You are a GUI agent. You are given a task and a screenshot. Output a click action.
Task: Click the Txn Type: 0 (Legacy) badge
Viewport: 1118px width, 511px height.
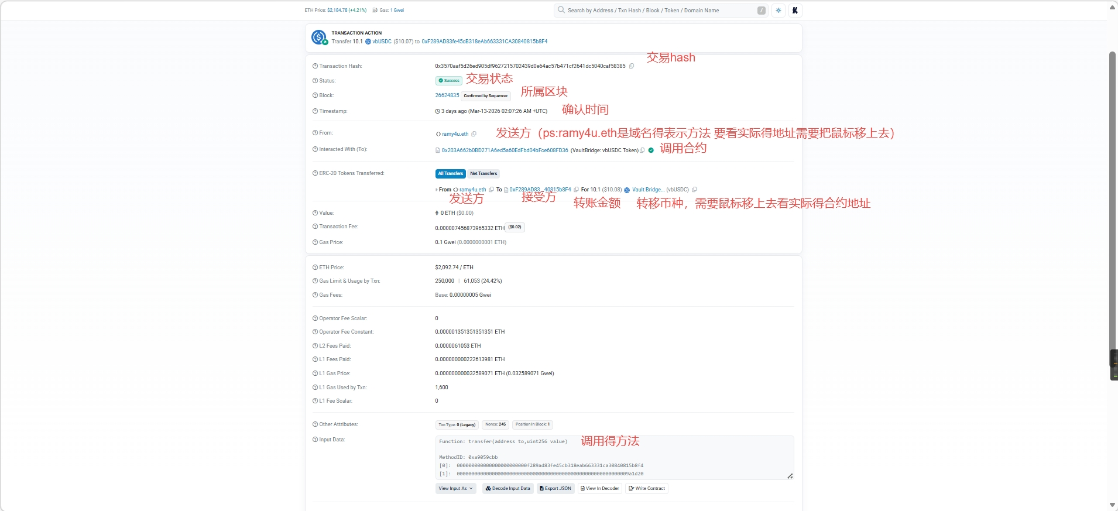(x=457, y=425)
